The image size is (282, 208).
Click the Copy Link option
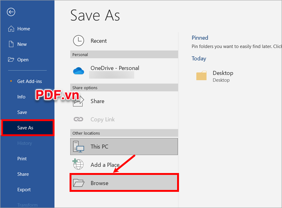click(x=124, y=119)
